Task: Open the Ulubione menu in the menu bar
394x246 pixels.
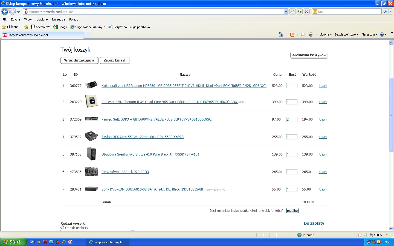Action: (42, 19)
